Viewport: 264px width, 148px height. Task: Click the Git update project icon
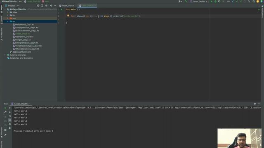[x=233, y=2]
